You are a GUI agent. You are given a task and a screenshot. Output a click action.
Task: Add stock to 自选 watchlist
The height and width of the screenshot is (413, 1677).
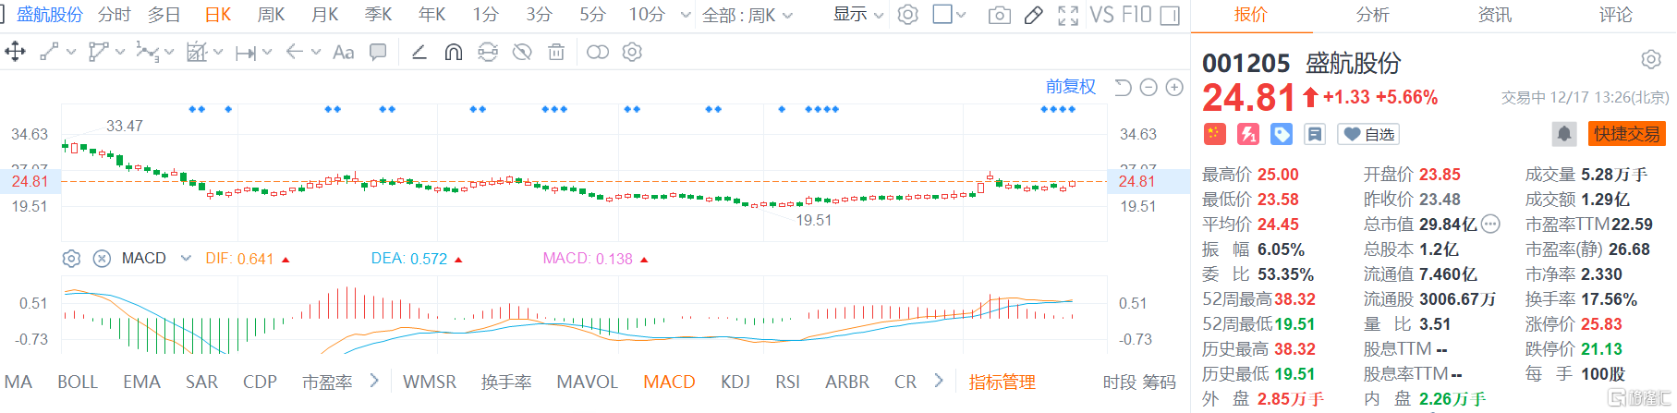click(x=1369, y=135)
